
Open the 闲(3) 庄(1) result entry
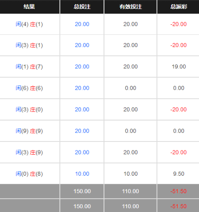tap(29, 45)
